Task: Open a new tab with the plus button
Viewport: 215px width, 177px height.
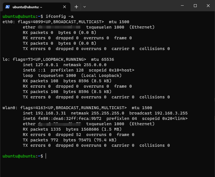Action: point(76,7)
